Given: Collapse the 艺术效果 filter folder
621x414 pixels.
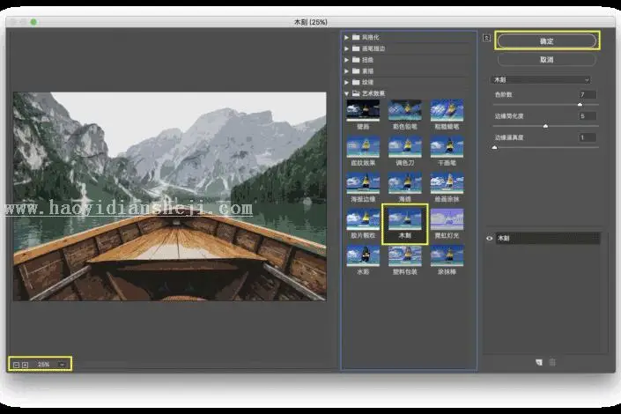Looking at the screenshot, I should [346, 93].
